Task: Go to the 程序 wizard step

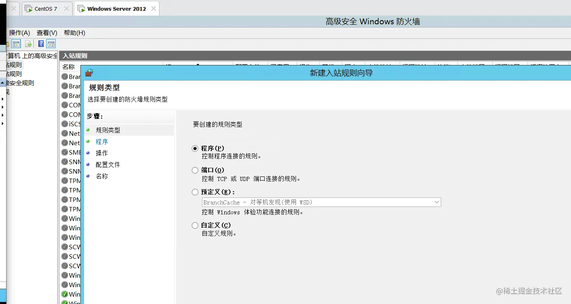Action: point(102,142)
